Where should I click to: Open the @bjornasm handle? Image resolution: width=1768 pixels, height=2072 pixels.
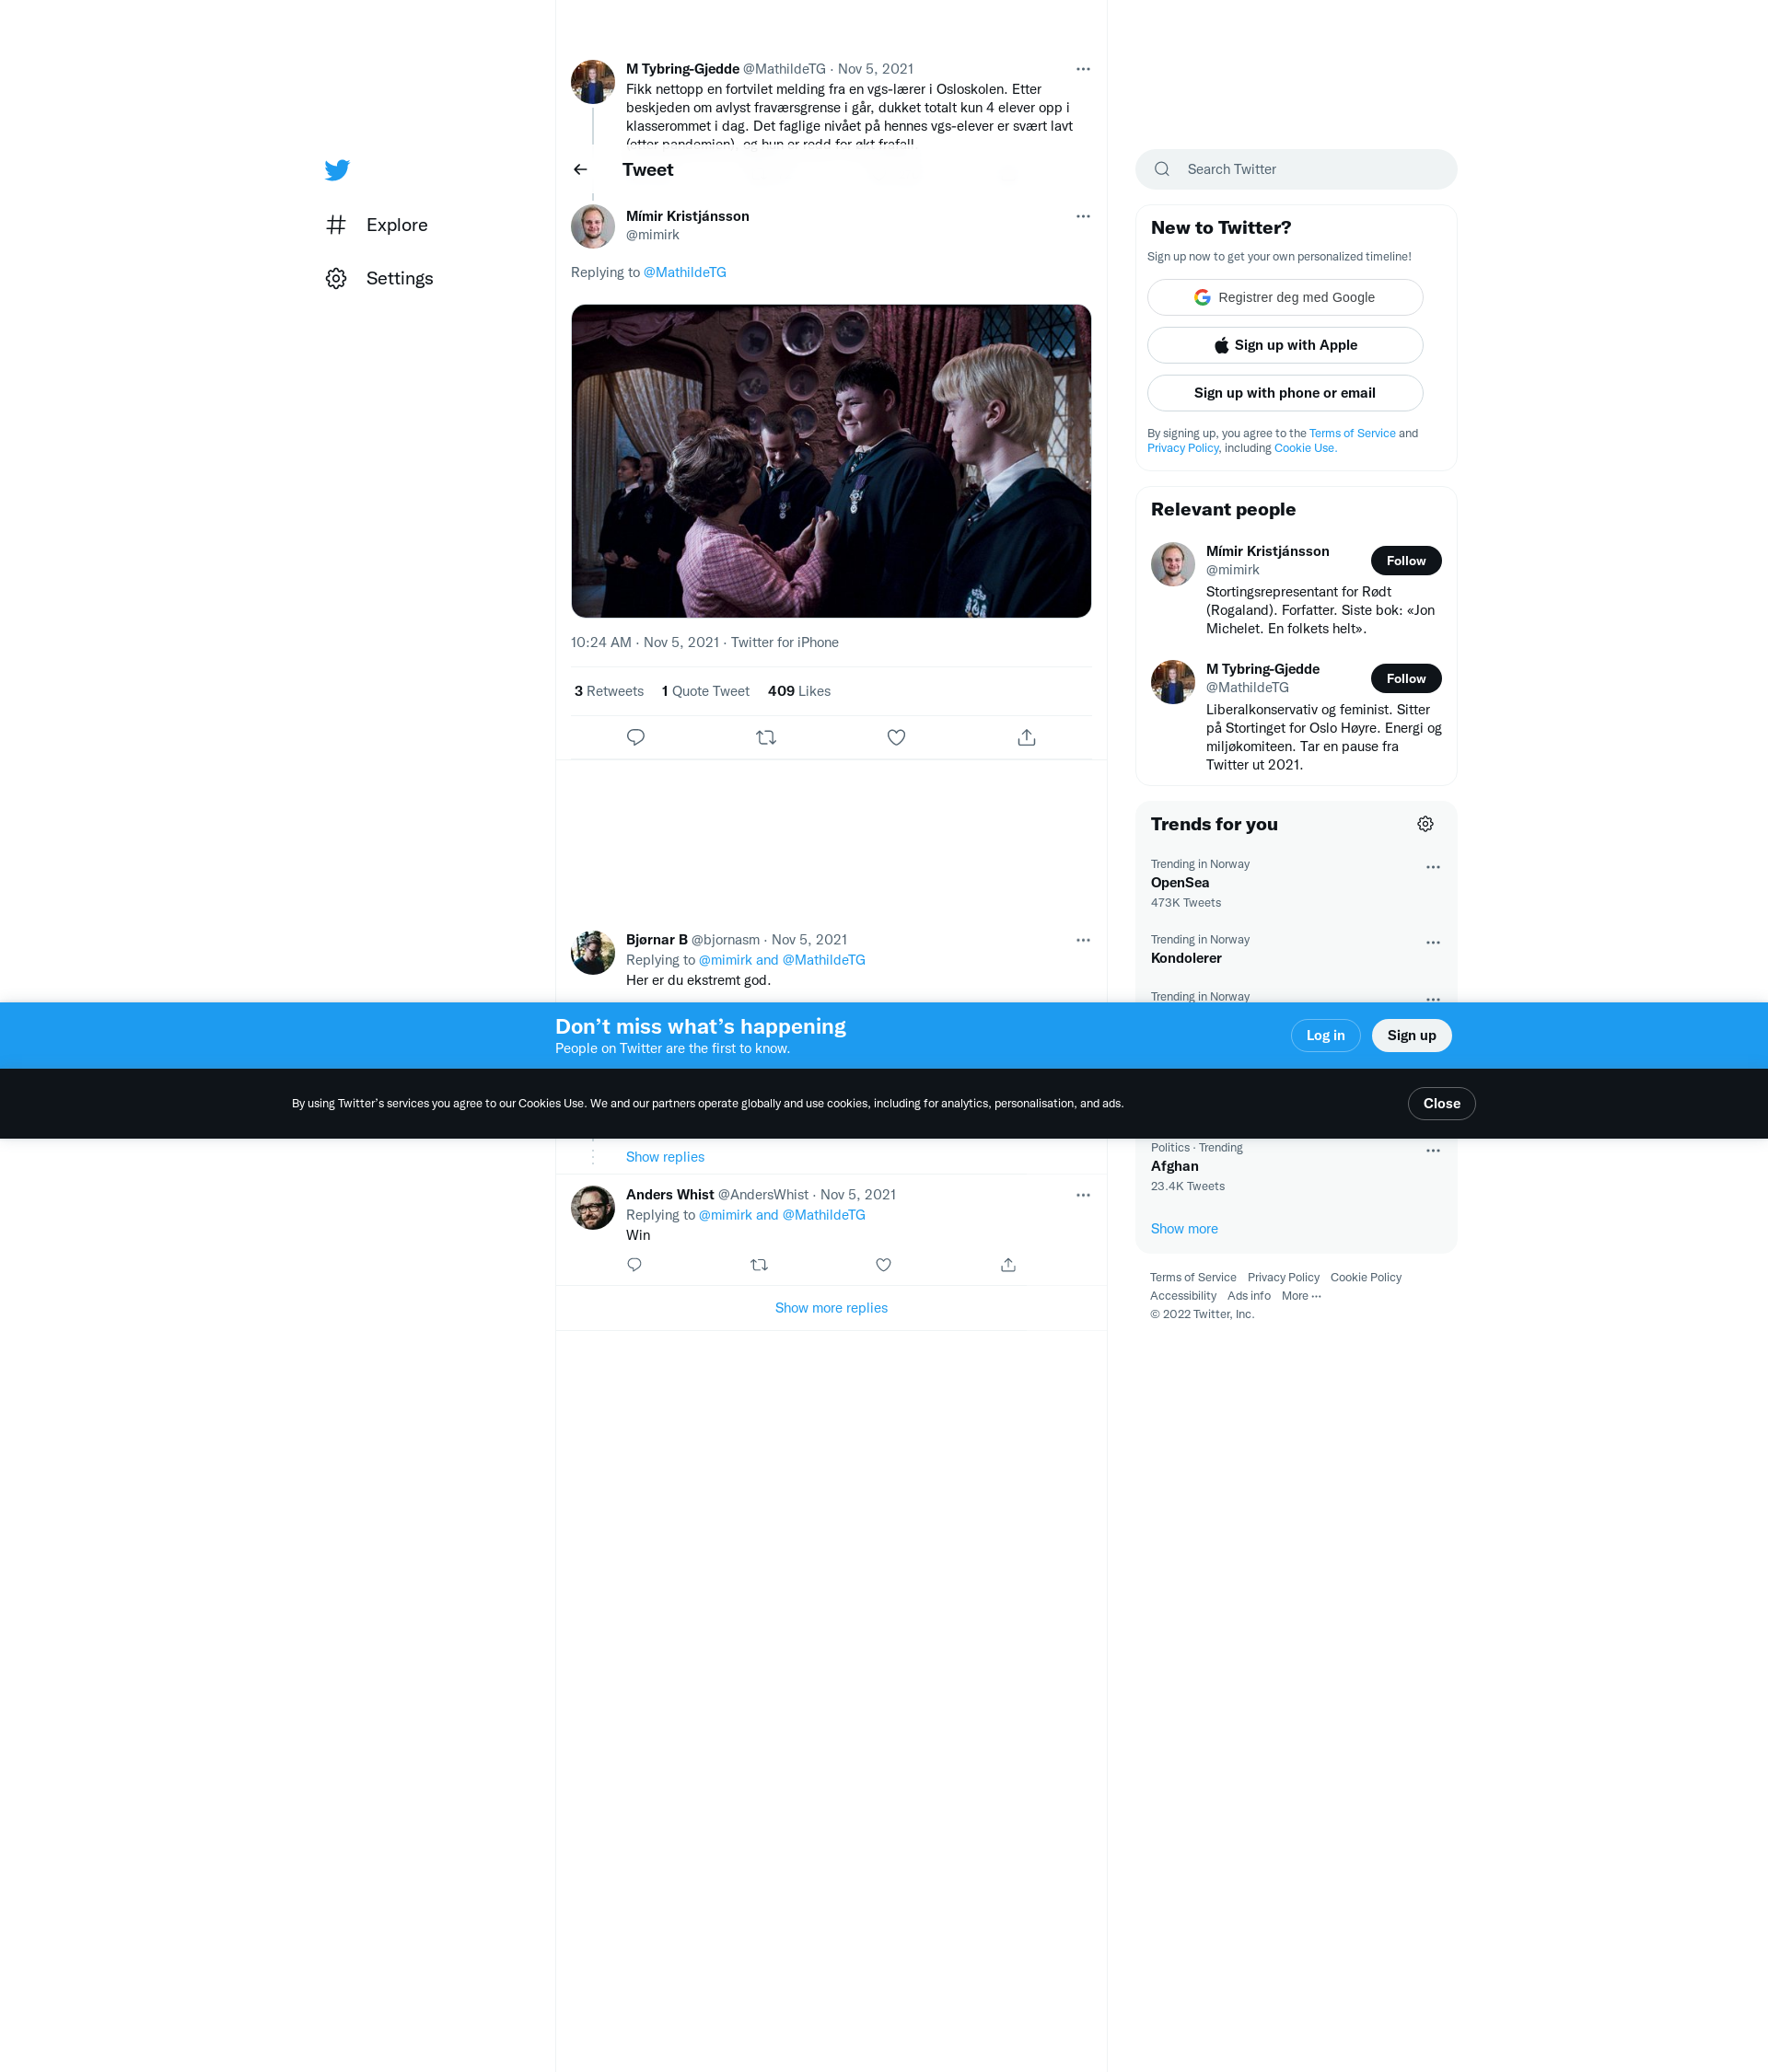click(x=725, y=940)
